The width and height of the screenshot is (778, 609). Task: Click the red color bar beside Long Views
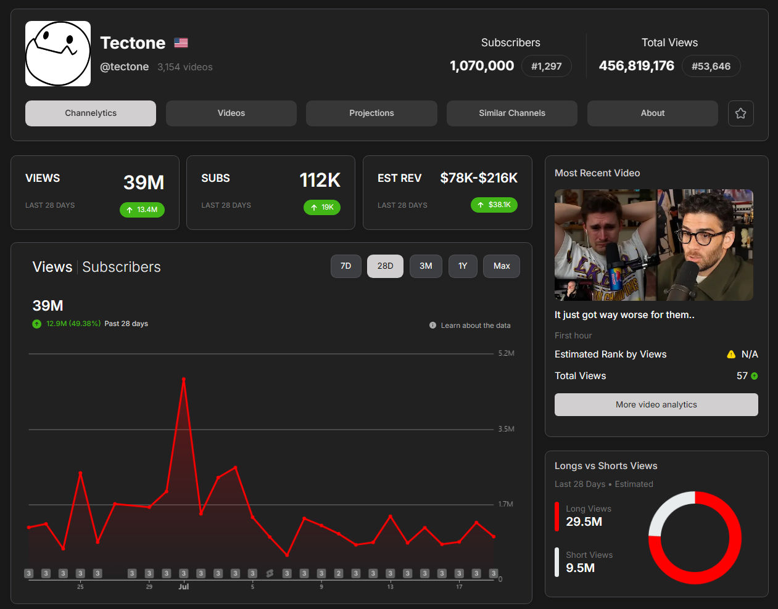point(557,517)
